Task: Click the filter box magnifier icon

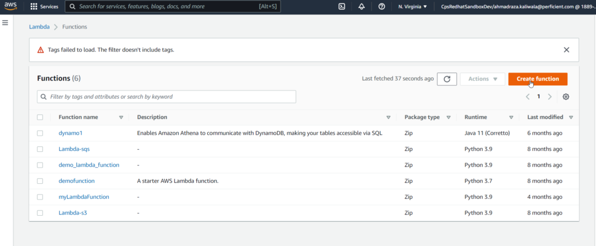Action: click(44, 97)
